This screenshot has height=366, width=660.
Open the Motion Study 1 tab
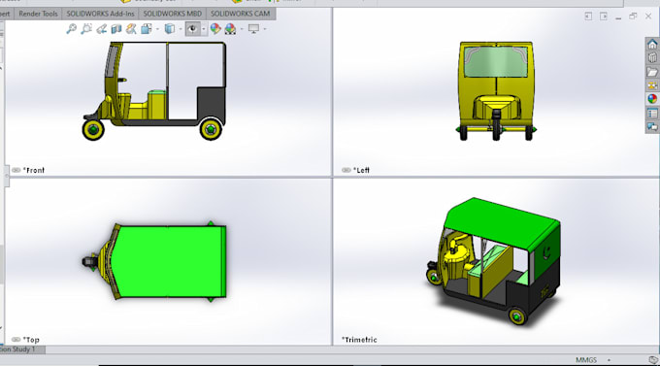22,349
